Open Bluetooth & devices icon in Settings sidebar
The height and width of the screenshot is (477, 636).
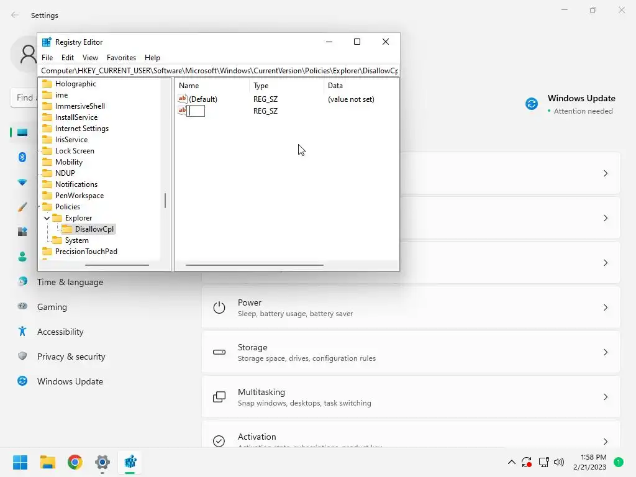click(x=22, y=157)
